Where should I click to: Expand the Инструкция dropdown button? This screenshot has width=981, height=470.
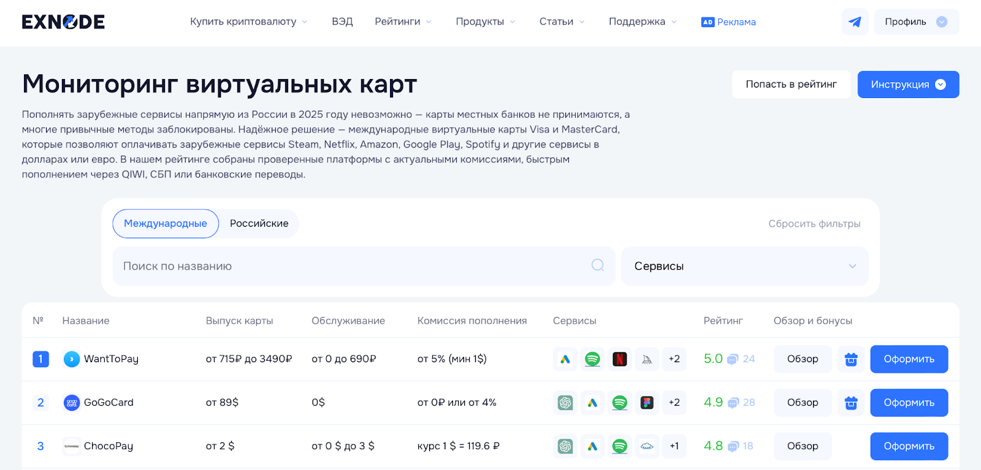(908, 85)
